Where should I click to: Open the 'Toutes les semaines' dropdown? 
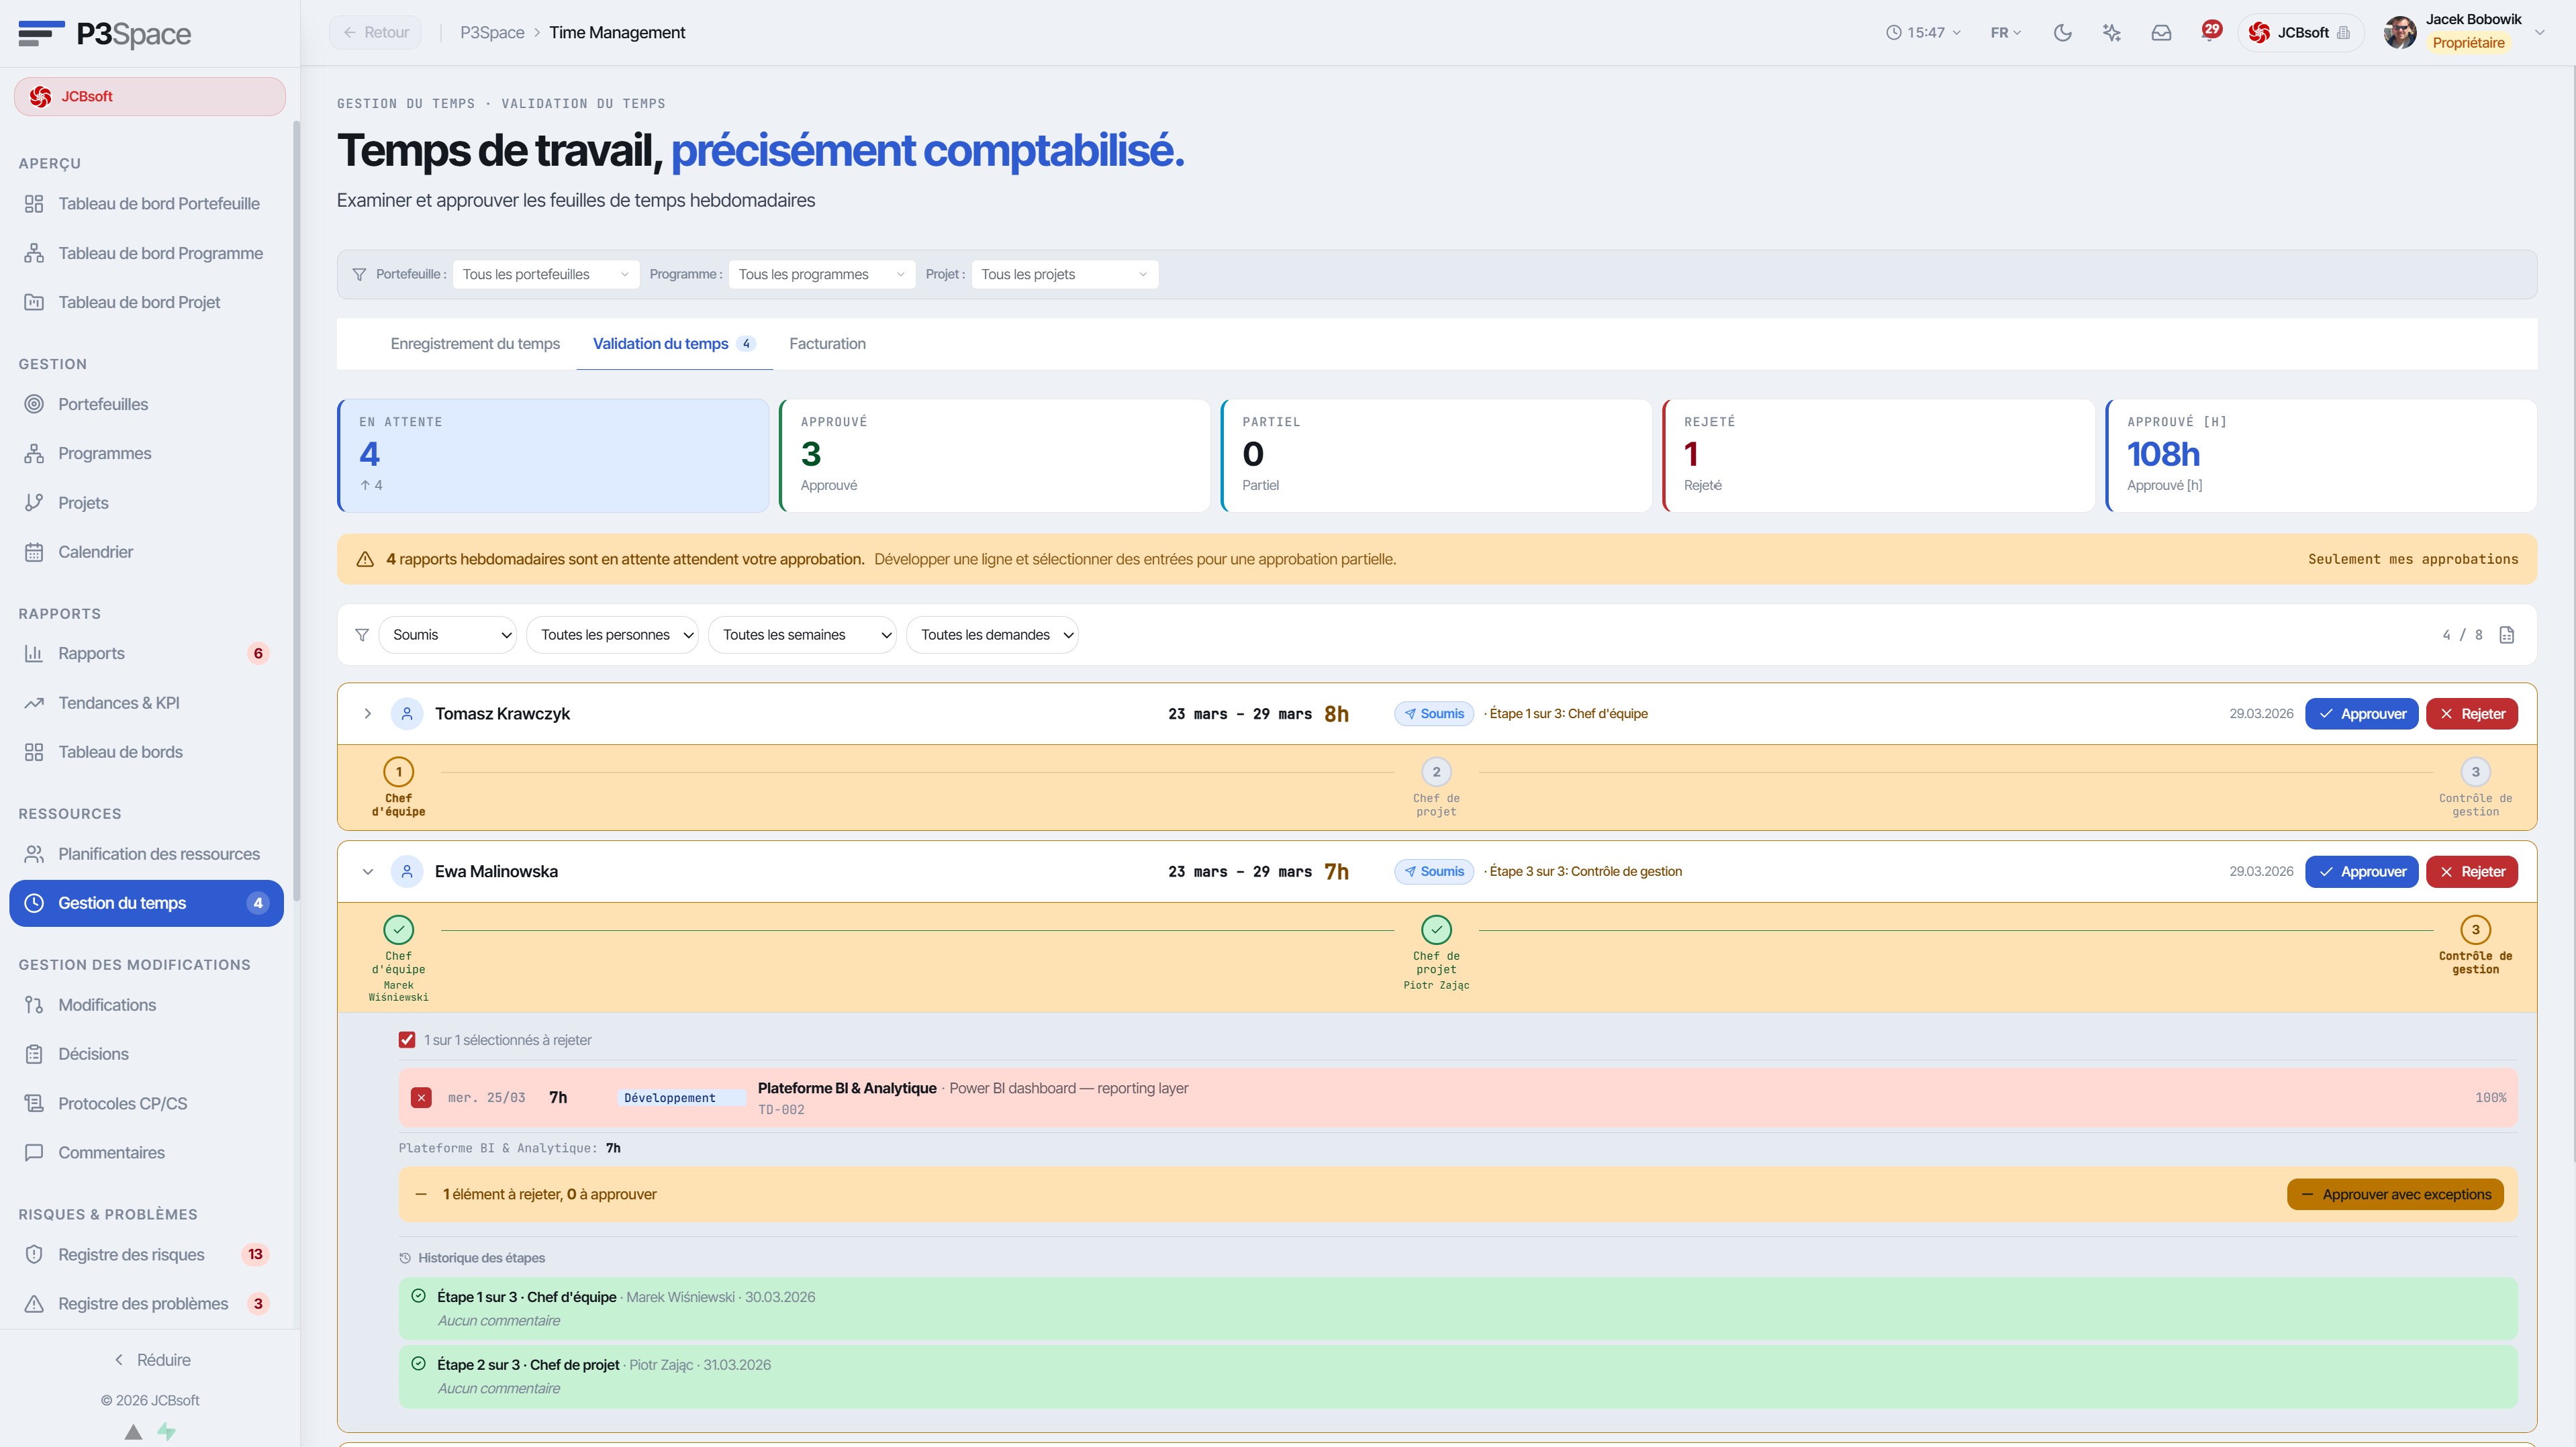[802, 635]
